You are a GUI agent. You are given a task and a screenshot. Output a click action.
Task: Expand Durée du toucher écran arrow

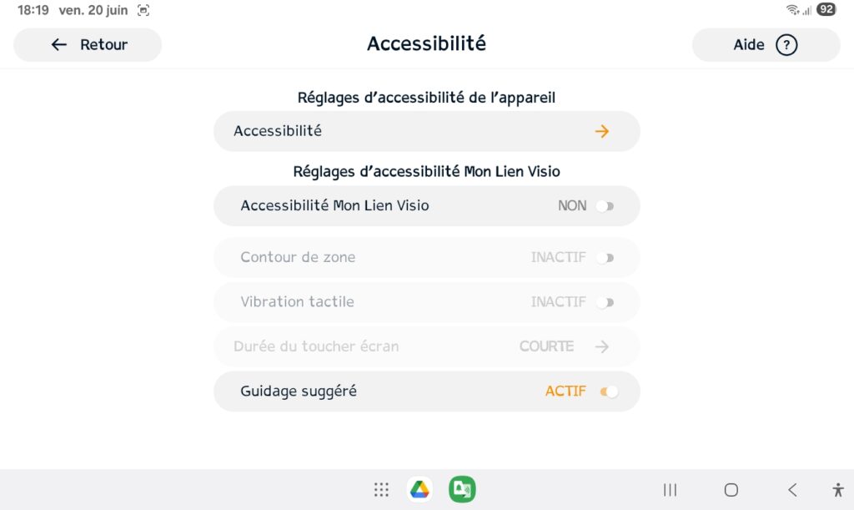(x=602, y=346)
